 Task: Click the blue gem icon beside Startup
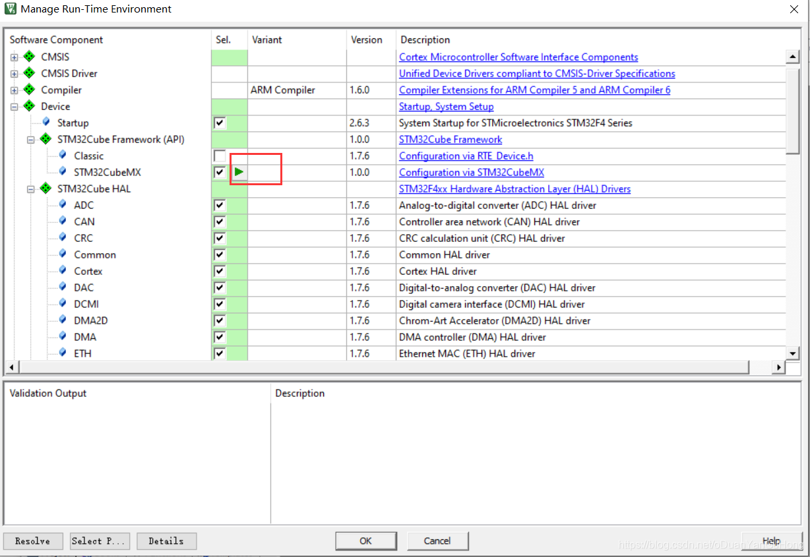click(x=46, y=122)
